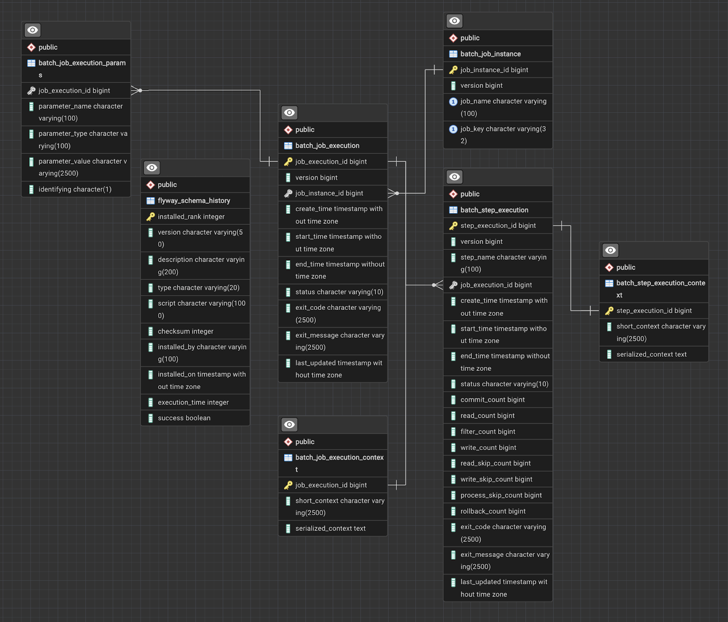The image size is (728, 622).
Task: Select the flyway_schema_history table name
Action: point(194,201)
